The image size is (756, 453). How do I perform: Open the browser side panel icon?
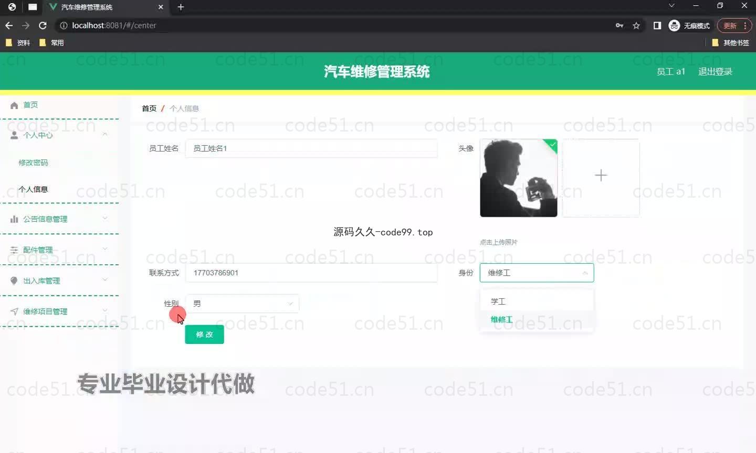(657, 25)
